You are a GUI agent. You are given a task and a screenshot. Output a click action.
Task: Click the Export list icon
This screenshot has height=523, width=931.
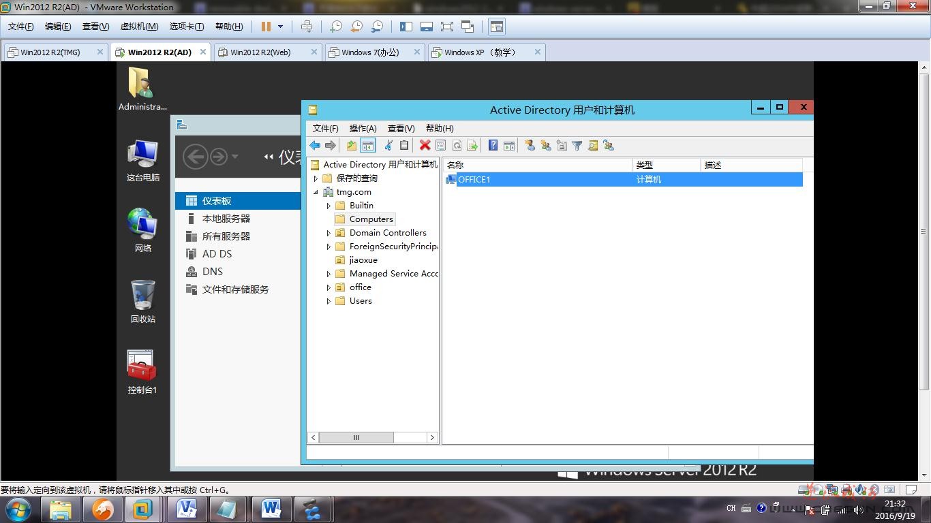[472, 145]
